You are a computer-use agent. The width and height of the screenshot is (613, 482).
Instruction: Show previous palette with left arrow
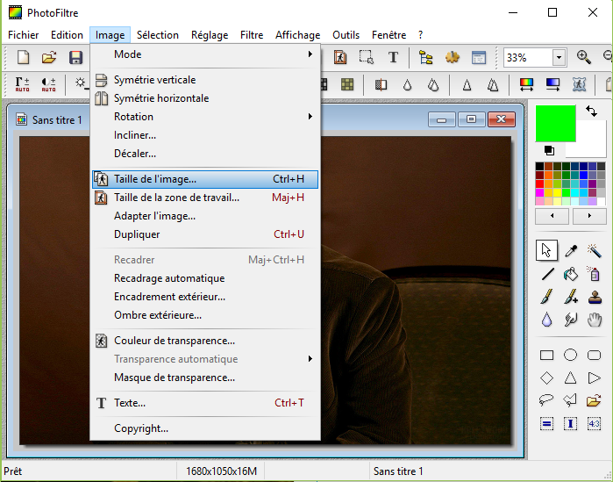[x=552, y=216]
